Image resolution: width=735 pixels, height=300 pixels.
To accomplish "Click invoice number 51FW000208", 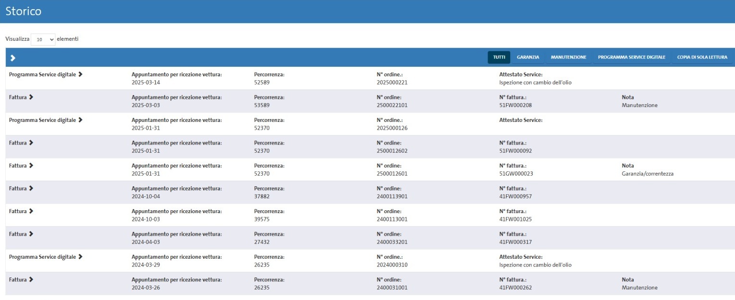I will (x=515, y=105).
